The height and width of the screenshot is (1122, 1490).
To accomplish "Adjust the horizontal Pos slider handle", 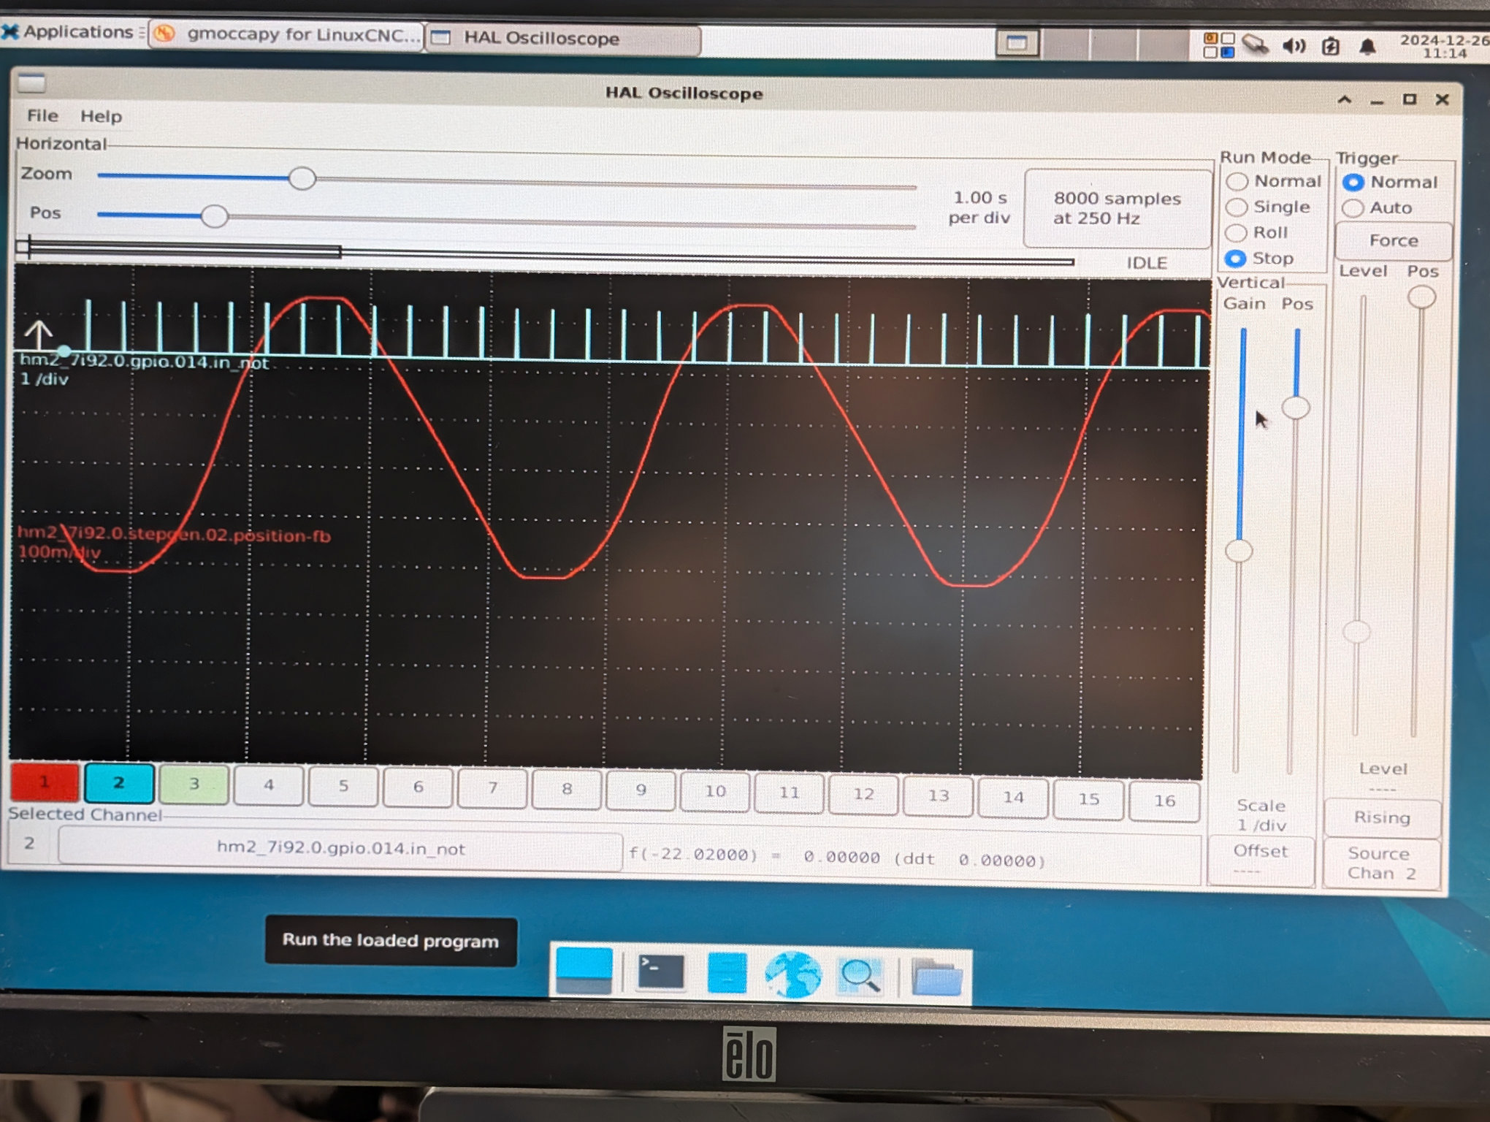I will pos(214,216).
